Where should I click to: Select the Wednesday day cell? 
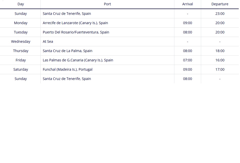pos(21,42)
